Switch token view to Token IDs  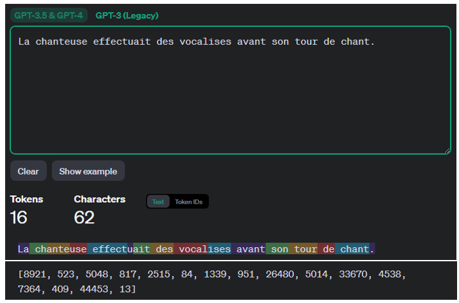pyautogui.click(x=188, y=202)
